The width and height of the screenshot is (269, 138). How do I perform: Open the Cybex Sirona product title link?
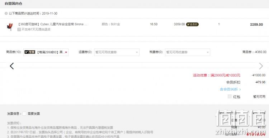coord(53,24)
